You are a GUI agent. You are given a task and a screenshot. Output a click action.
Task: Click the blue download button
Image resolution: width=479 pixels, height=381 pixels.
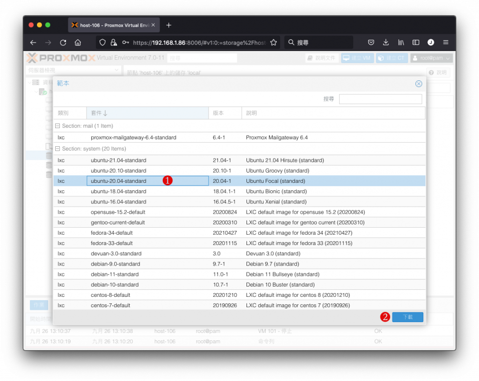click(x=407, y=317)
